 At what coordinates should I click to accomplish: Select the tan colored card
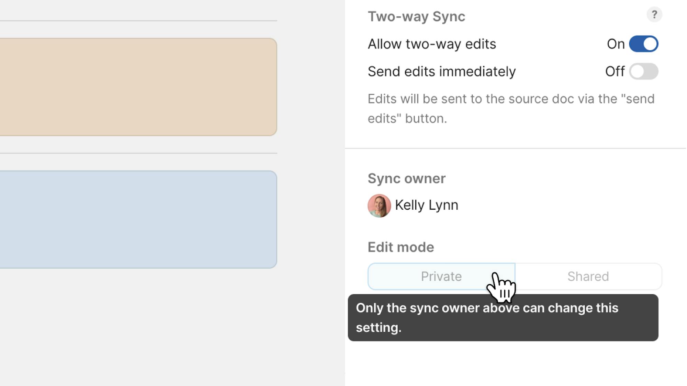point(137,87)
